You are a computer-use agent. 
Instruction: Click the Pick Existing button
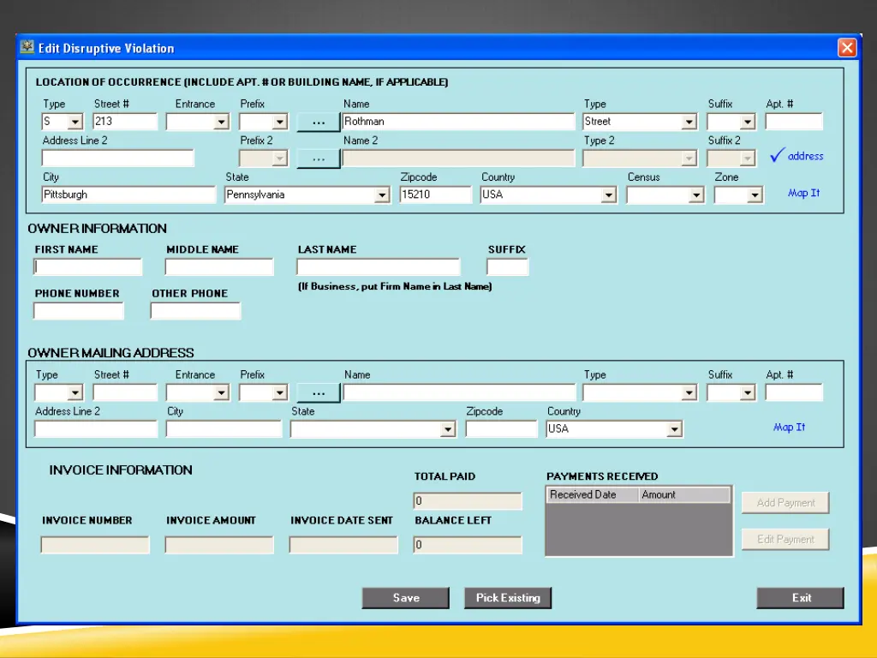(x=508, y=598)
